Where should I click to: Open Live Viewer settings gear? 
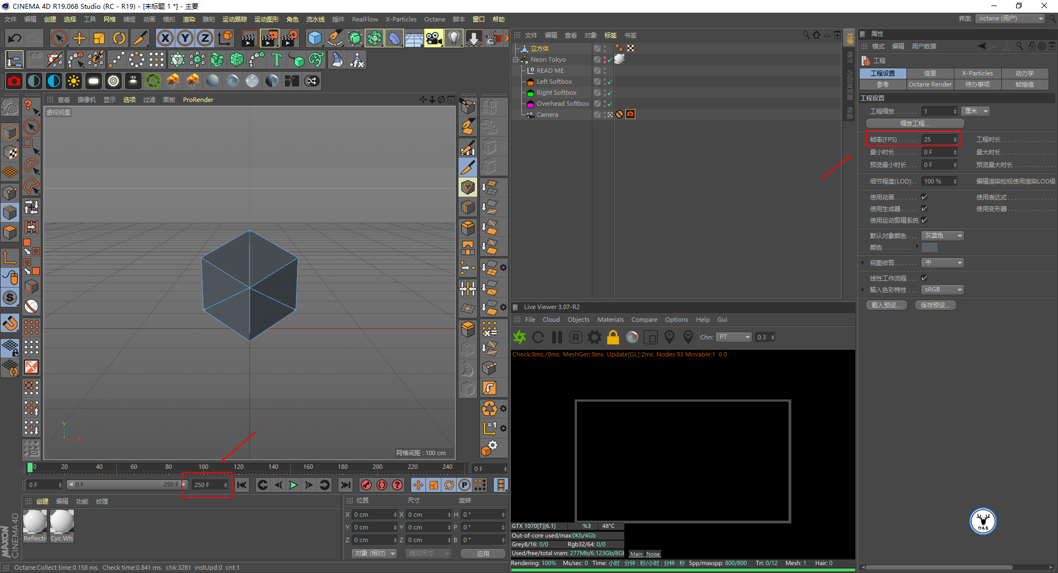pyautogui.click(x=595, y=337)
